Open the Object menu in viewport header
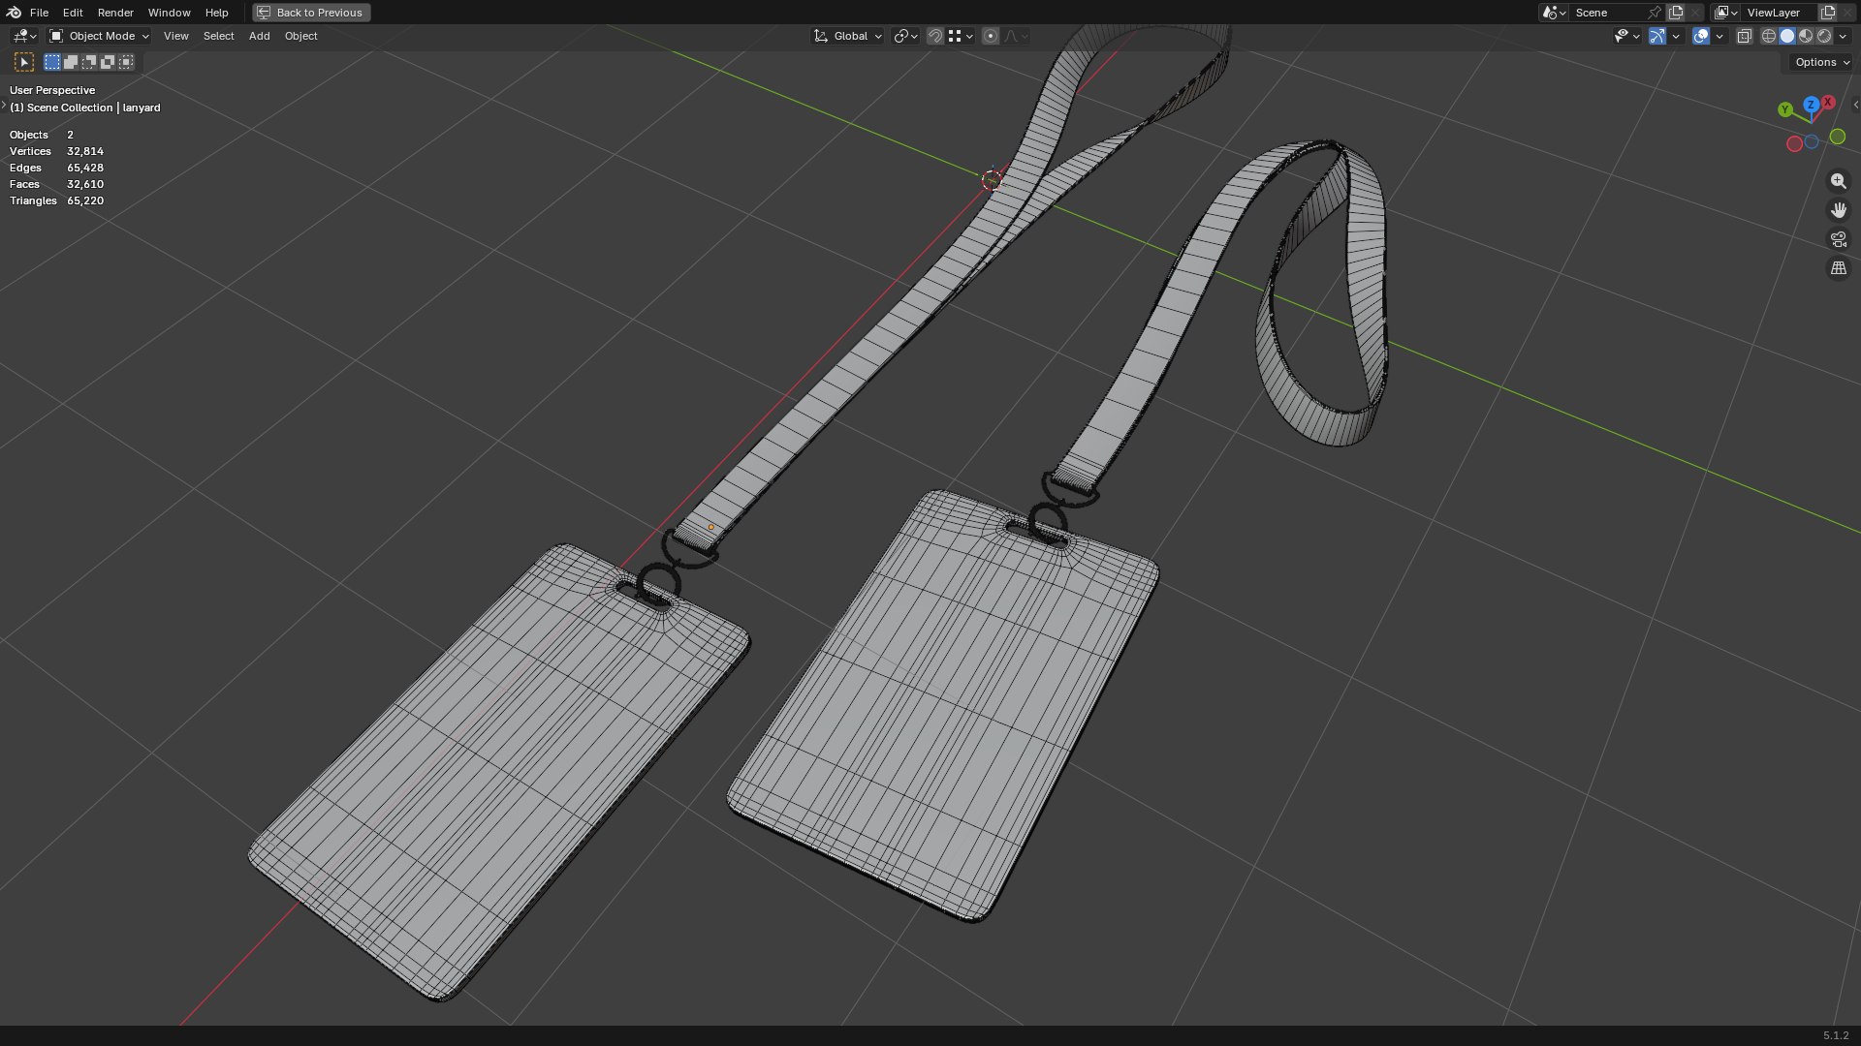Image resolution: width=1861 pixels, height=1046 pixels. [x=300, y=36]
